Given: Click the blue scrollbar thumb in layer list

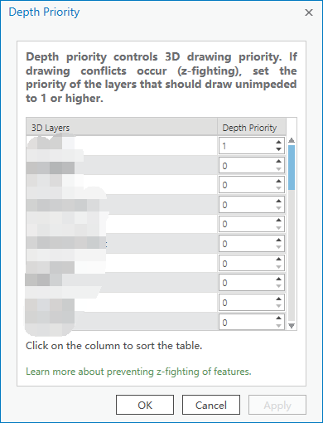Looking at the screenshot, I should coord(292,168).
